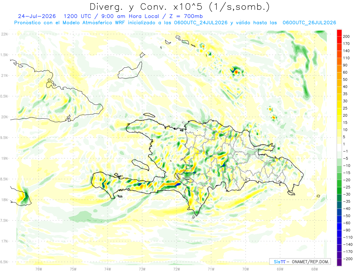Click the positive '170' color scale value

click(346, 44)
